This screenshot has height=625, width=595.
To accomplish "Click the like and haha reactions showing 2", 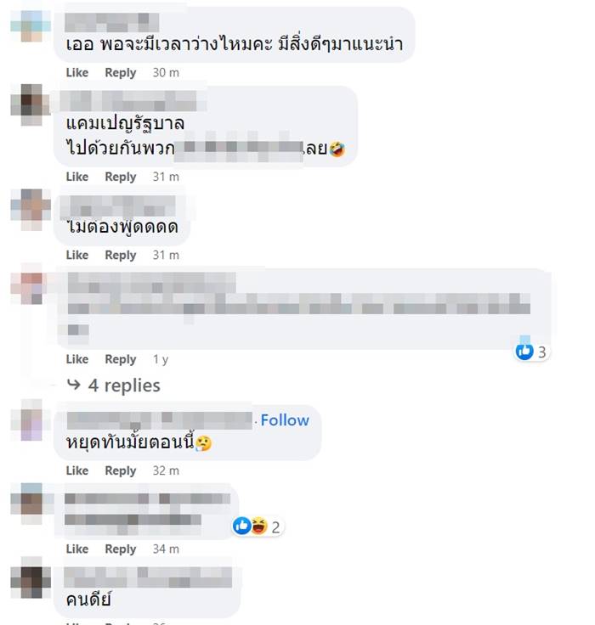I will pyautogui.click(x=258, y=526).
